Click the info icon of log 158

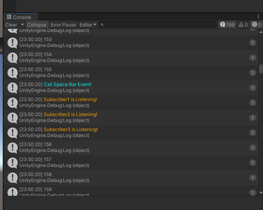click(13, 178)
